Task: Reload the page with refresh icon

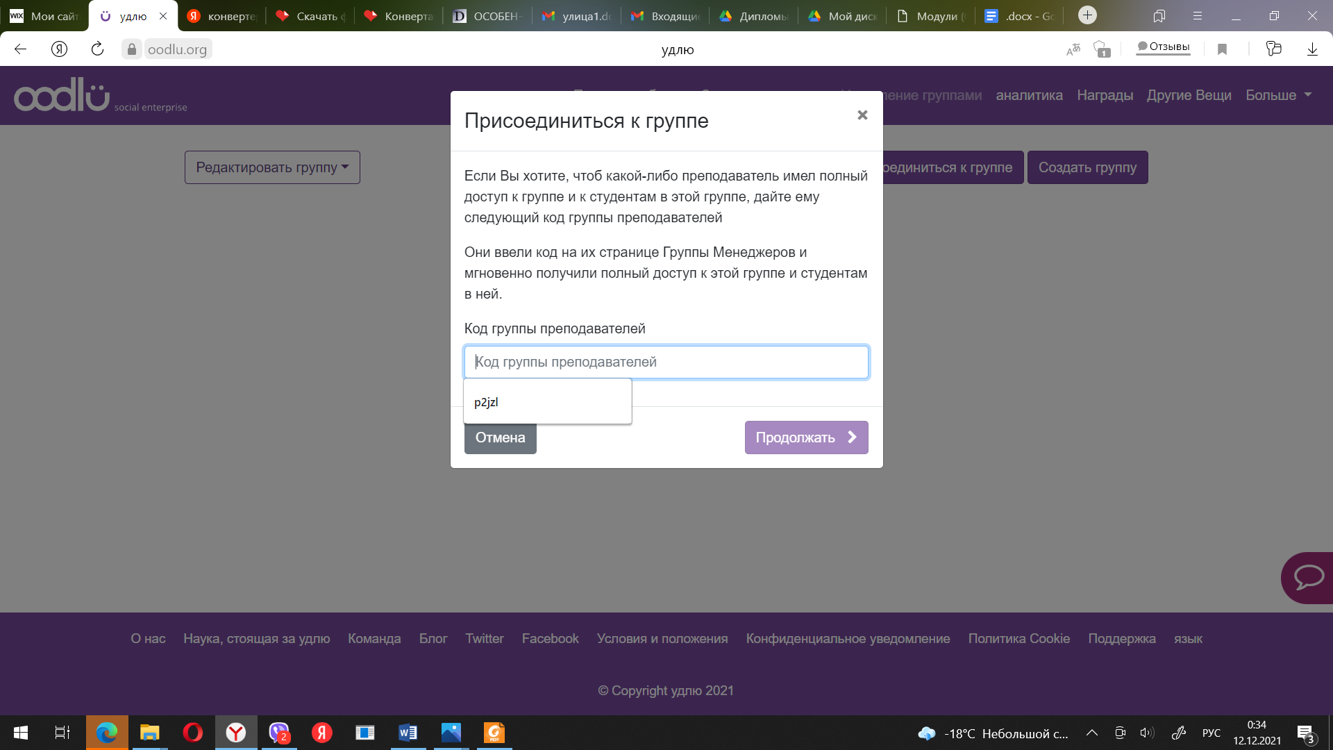Action: coord(97,49)
